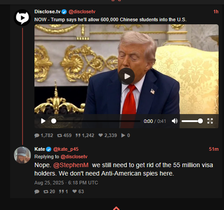This screenshot has height=210, width=224.
Task: Follow the @StephenM mention link
Action: tap(71, 165)
